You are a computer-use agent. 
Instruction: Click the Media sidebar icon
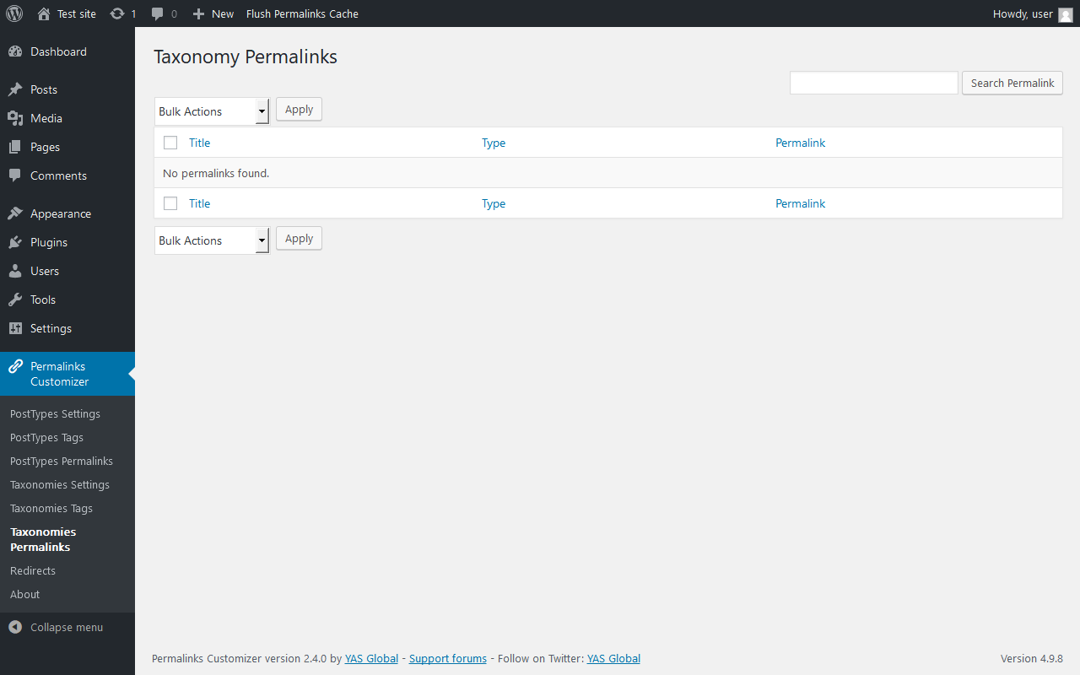[15, 118]
